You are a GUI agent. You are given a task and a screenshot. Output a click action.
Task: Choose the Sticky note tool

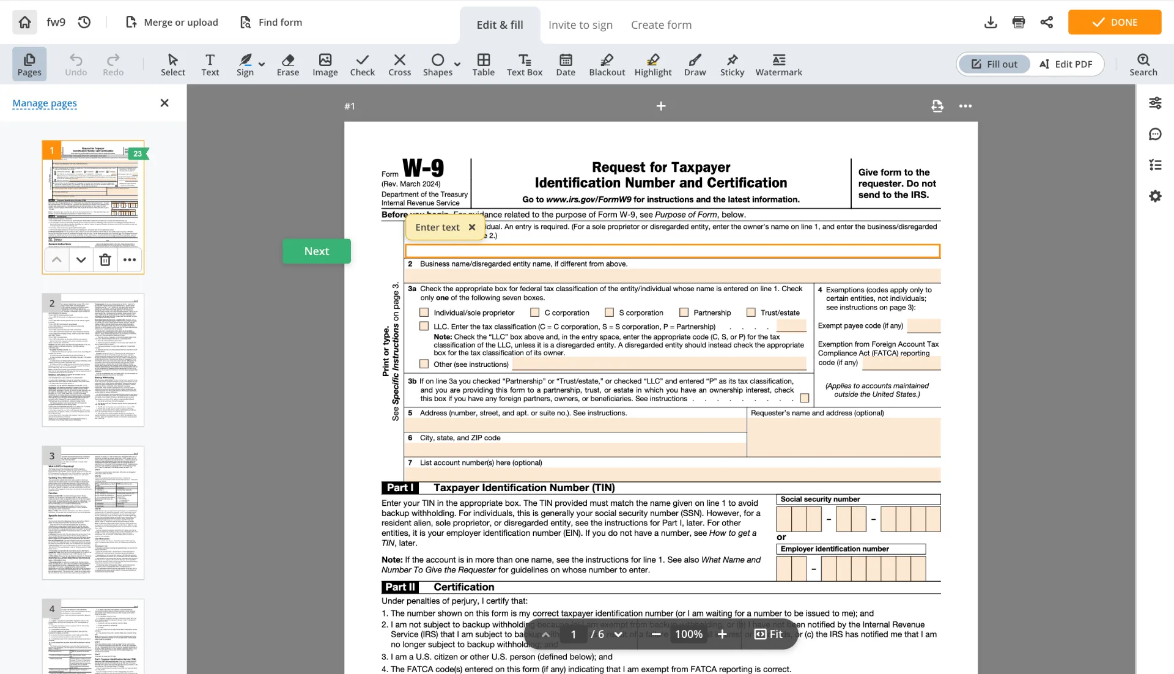(x=732, y=64)
